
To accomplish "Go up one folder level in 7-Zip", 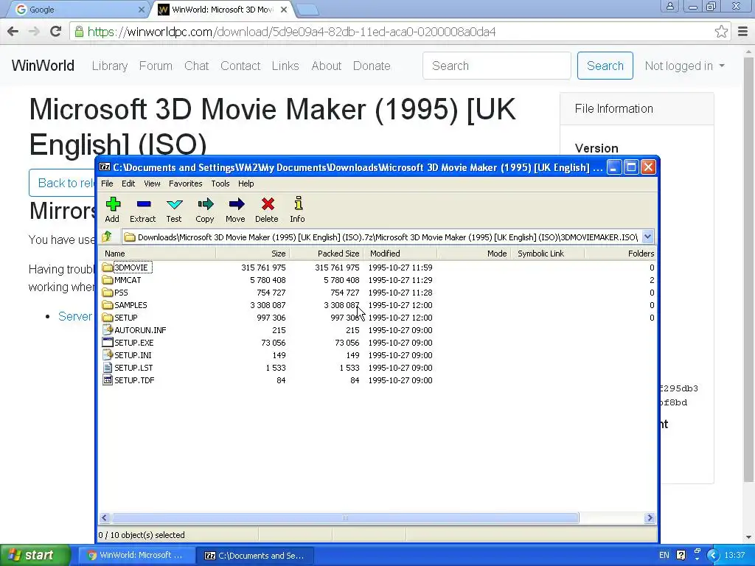I will point(107,237).
